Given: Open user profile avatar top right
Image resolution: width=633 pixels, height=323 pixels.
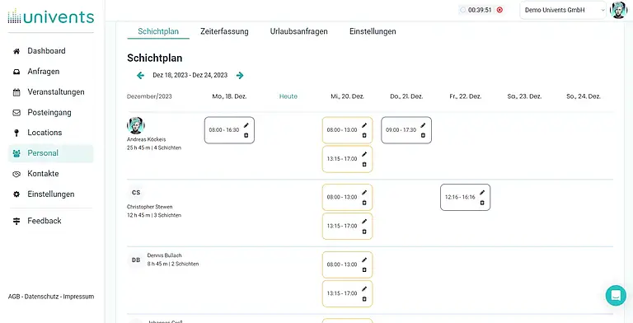Looking at the screenshot, I should tap(618, 10).
